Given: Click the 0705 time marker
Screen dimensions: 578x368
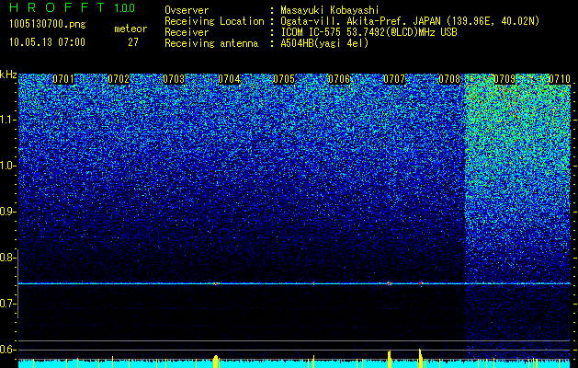Looking at the screenshot, I should tap(284, 79).
